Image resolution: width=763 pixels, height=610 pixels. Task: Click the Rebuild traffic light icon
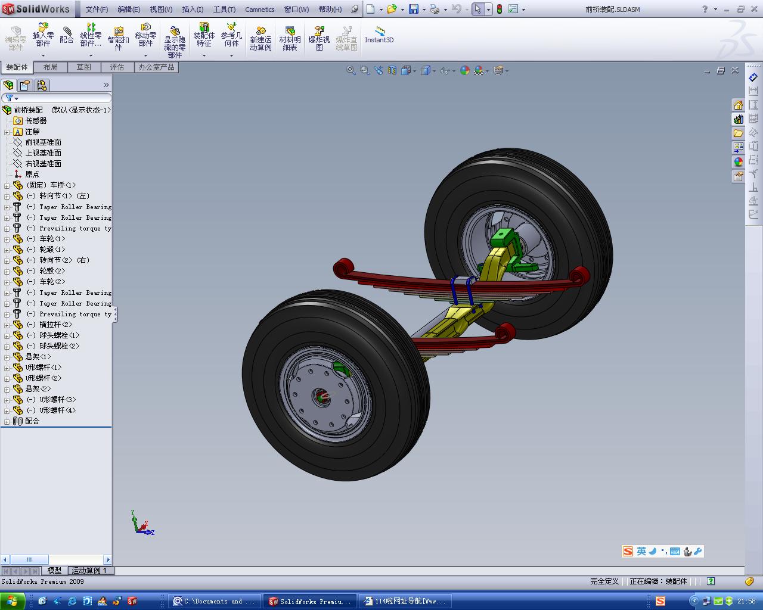(x=500, y=9)
